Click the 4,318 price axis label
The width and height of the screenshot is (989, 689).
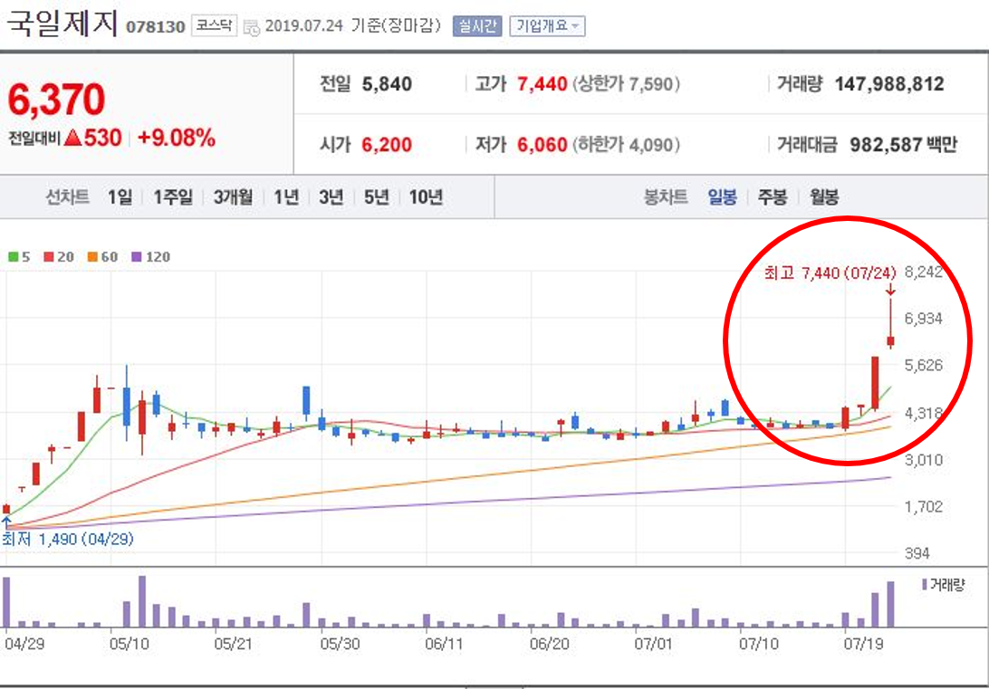(924, 413)
